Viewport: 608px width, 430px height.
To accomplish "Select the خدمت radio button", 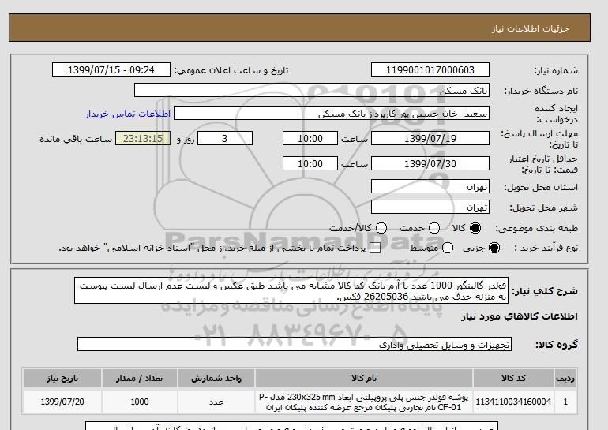I will coord(434,228).
